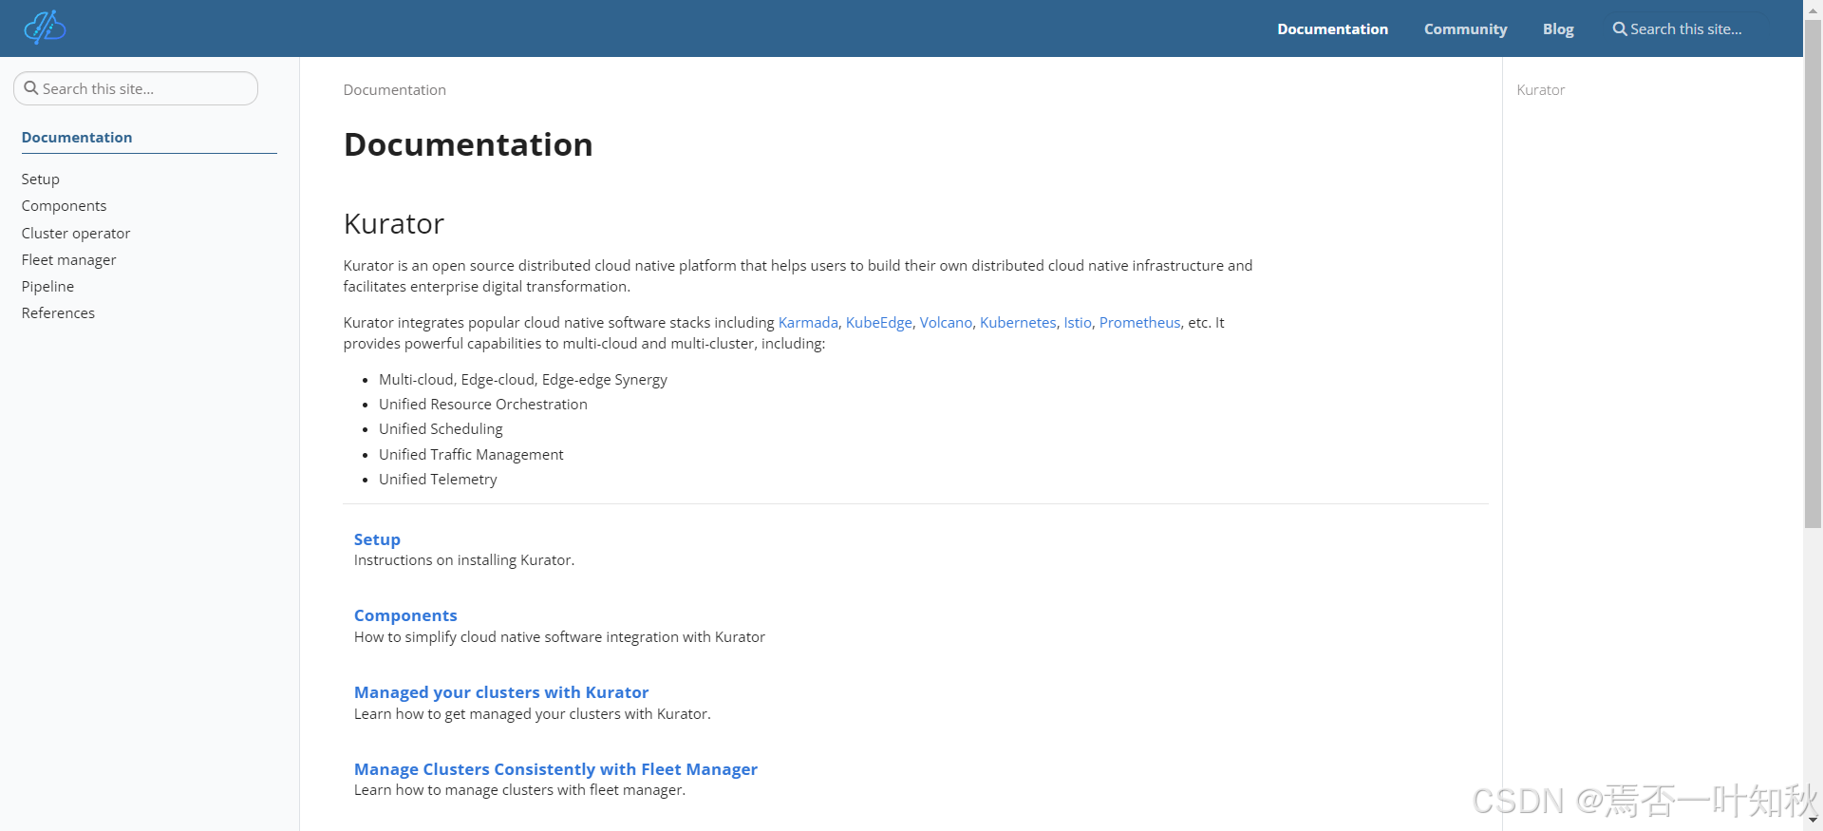Follow the Volcano link
The image size is (1823, 831).
(x=946, y=323)
